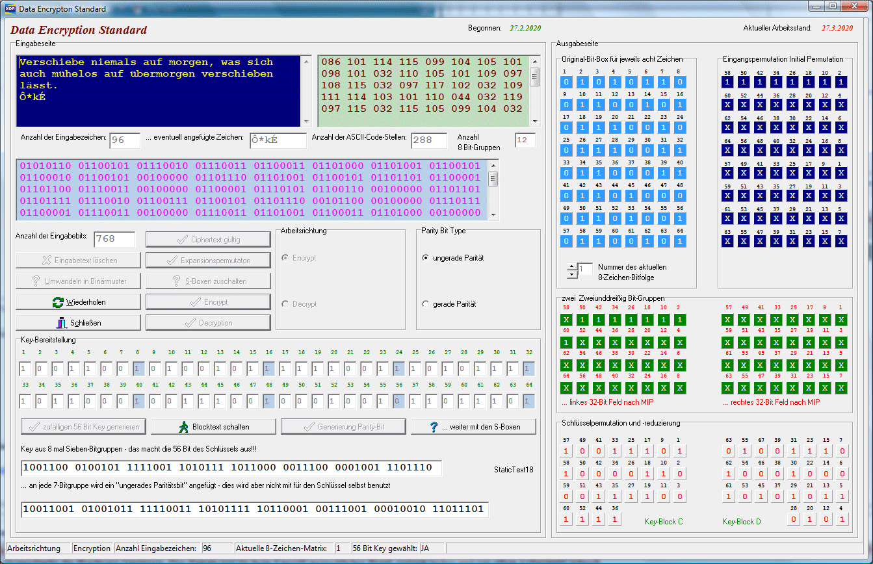Screen dimensions: 873x564
Task: Click zufälligen 56 Bit Key generieren
Action: click(x=83, y=427)
